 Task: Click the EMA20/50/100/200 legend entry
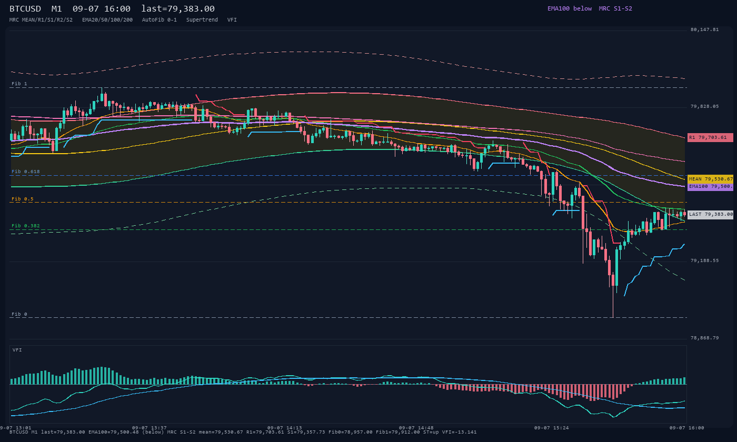coord(107,19)
